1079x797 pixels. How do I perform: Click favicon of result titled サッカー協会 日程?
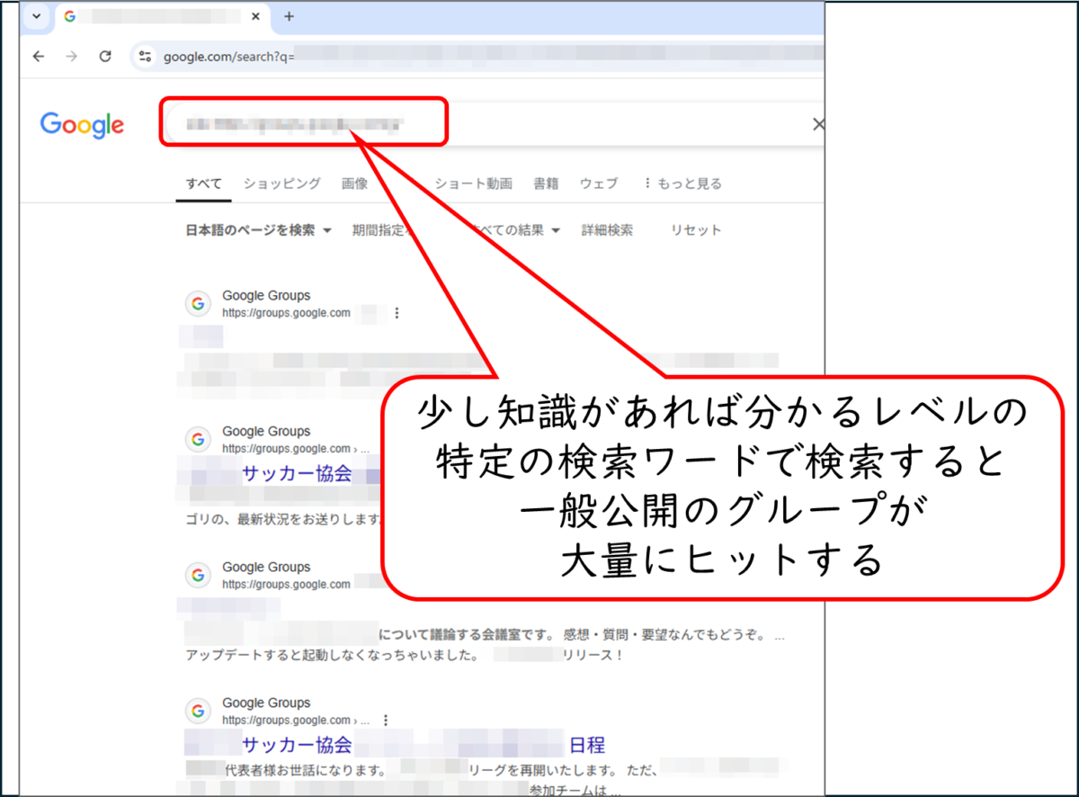click(x=198, y=711)
